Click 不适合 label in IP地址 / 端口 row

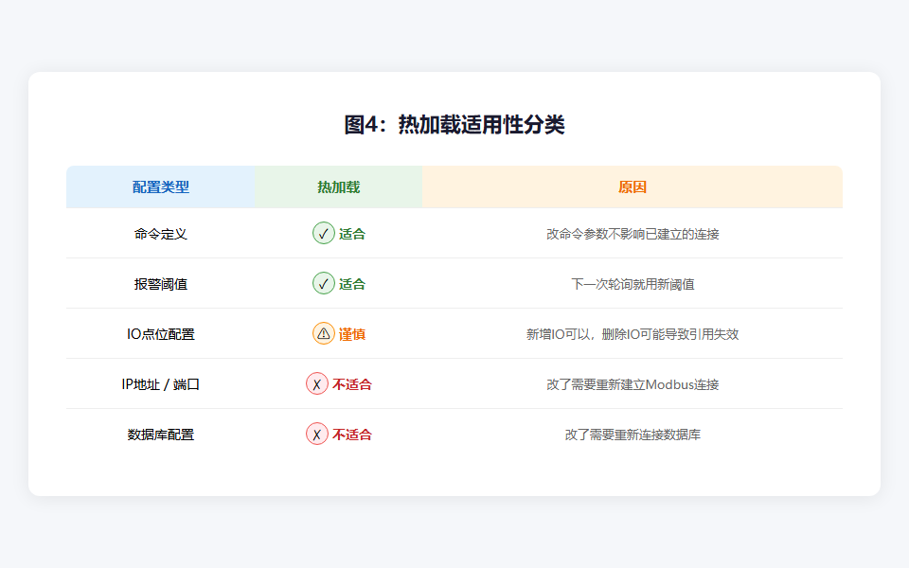coord(352,384)
